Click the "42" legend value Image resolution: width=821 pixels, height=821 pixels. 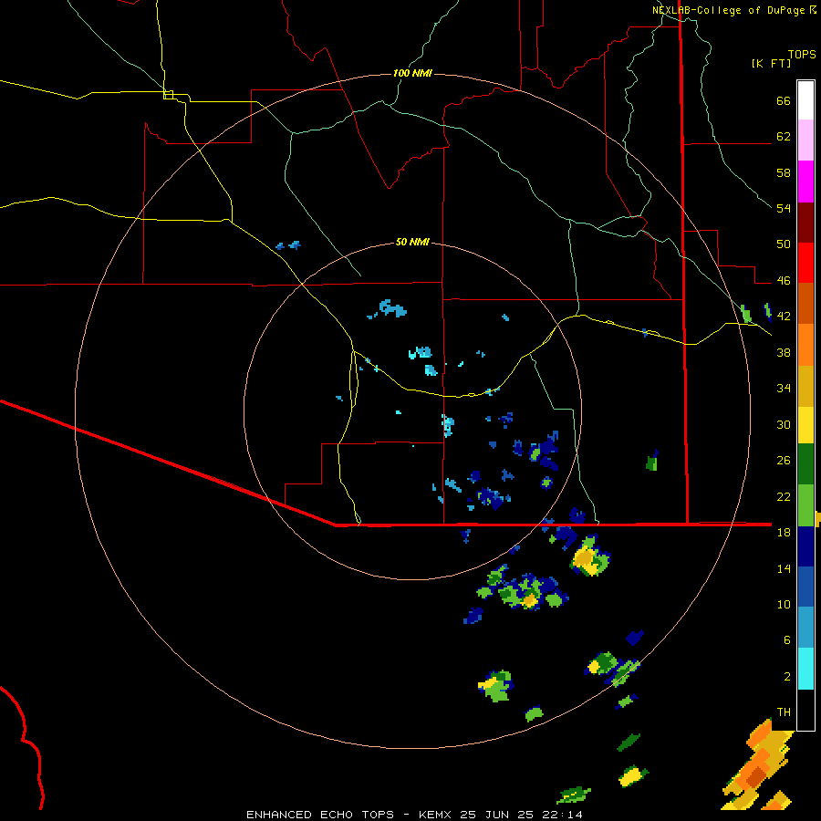pos(784,317)
